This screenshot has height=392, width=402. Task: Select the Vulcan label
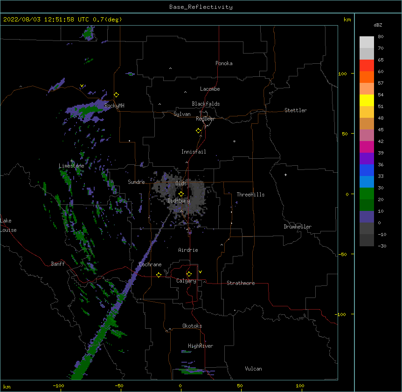tap(253, 369)
